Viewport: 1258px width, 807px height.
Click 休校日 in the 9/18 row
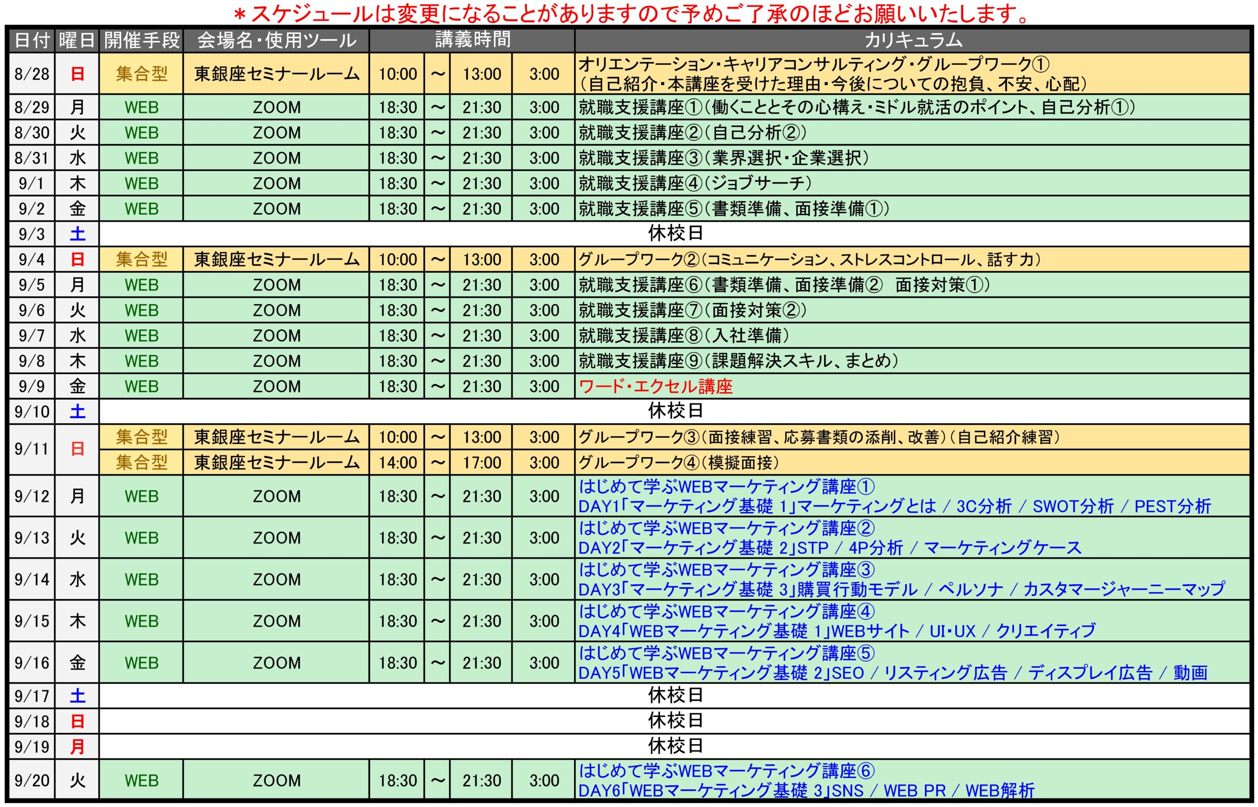[x=675, y=721]
